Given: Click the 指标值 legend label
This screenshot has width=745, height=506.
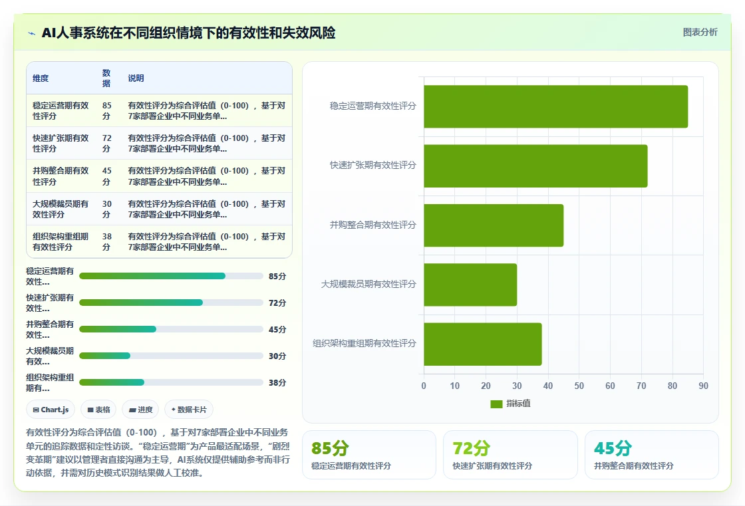Looking at the screenshot, I should pyautogui.click(x=518, y=404).
